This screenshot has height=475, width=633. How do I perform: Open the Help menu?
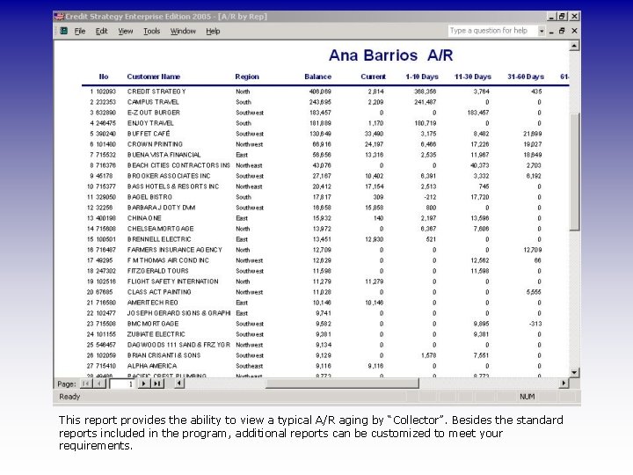[213, 31]
